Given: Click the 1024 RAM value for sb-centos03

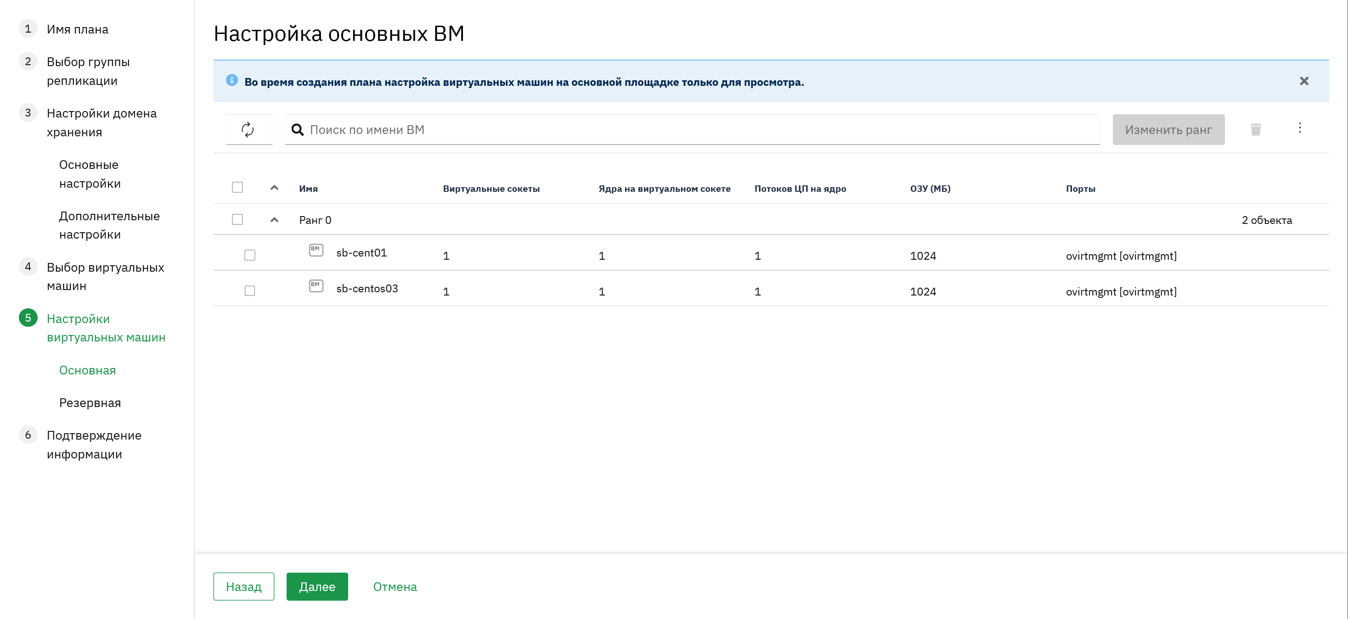Looking at the screenshot, I should [x=923, y=291].
